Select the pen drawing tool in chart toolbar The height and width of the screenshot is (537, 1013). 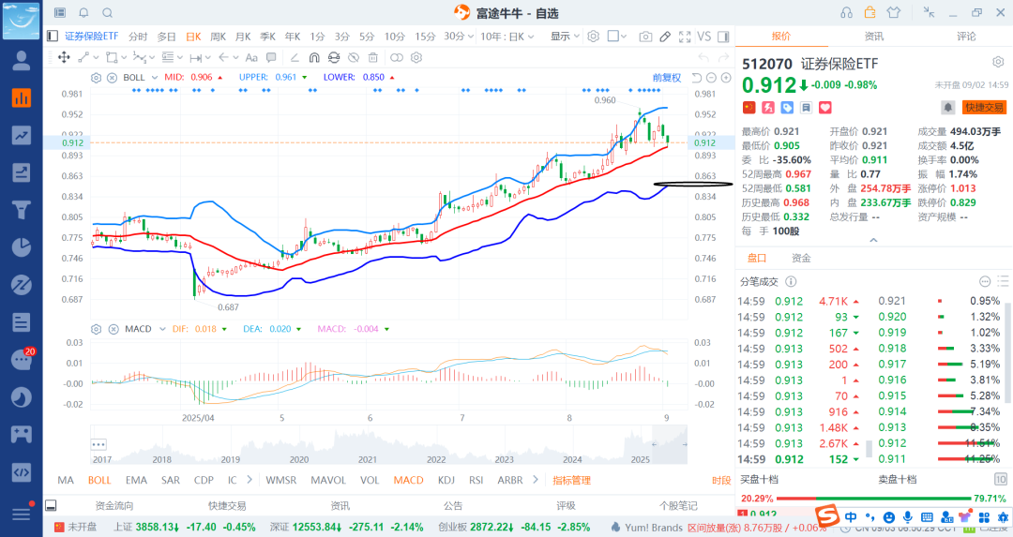pos(665,37)
